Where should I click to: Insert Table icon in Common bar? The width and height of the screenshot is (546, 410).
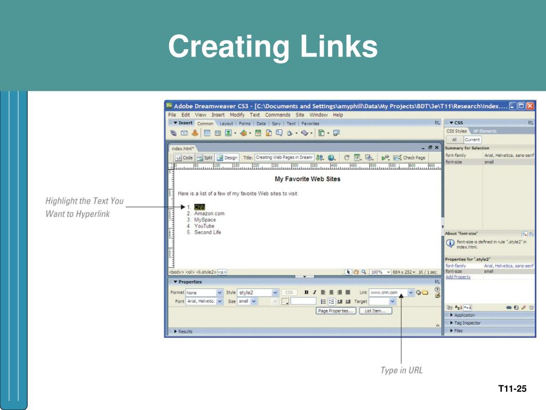point(207,133)
